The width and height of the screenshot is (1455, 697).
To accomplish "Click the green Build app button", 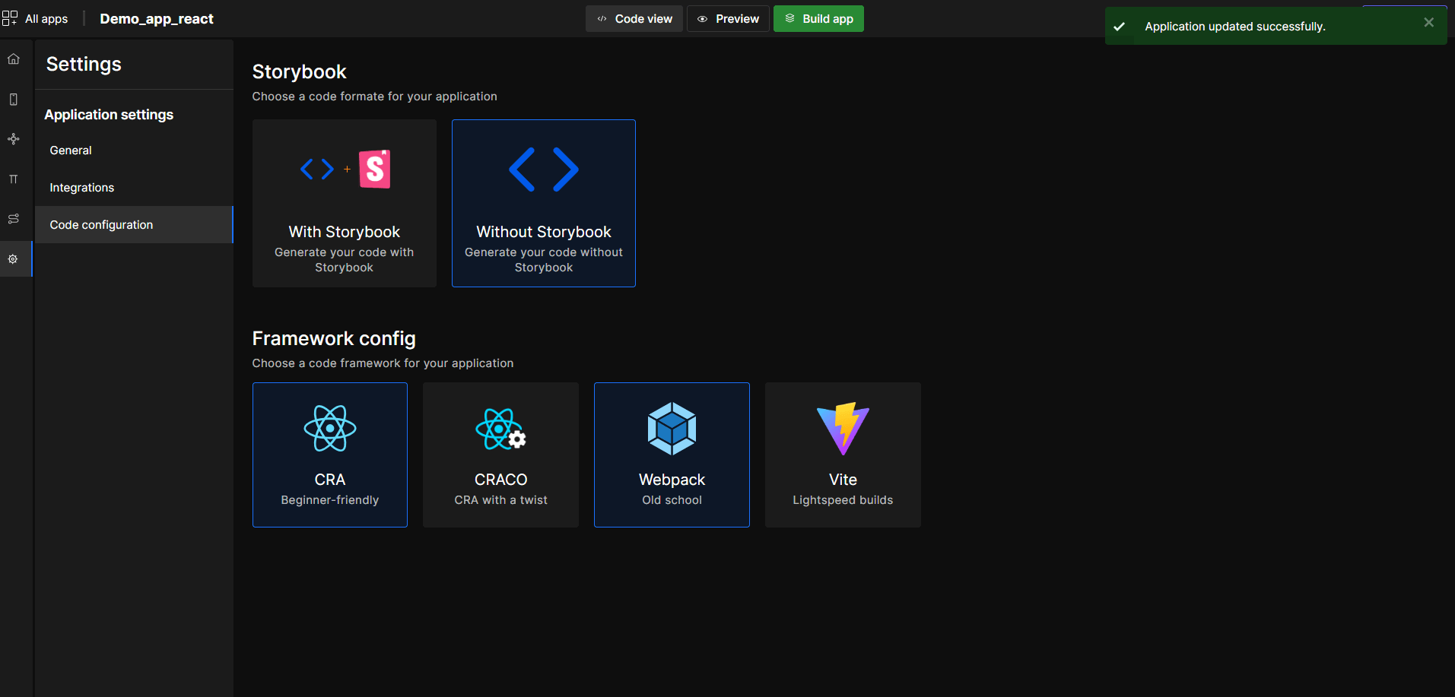I will coord(818,19).
